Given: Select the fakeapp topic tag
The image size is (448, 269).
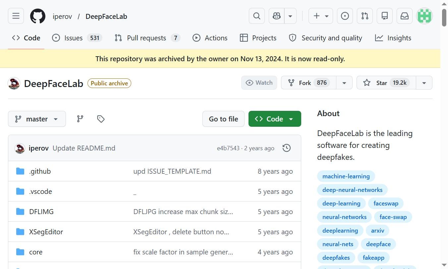Looking at the screenshot, I should 373,258.
